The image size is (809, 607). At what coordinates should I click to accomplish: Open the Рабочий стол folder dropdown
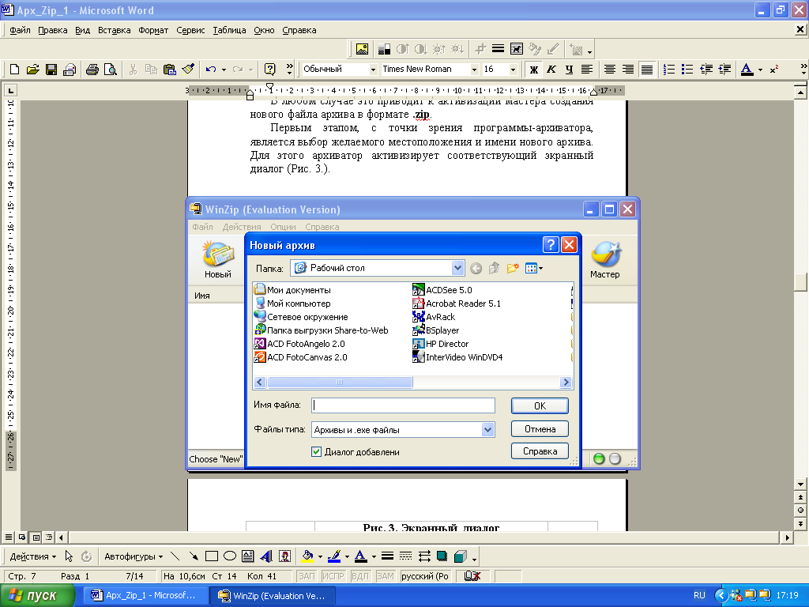457,268
